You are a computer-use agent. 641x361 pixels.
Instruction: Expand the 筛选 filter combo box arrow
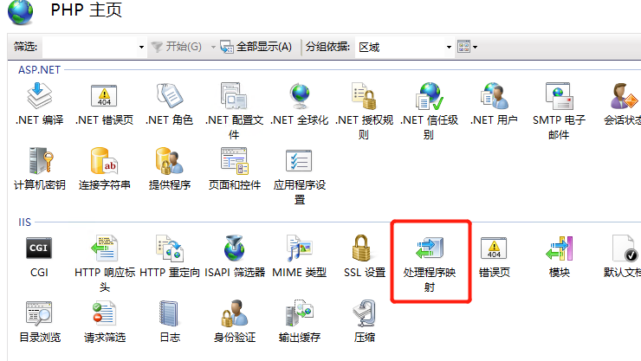(x=141, y=47)
